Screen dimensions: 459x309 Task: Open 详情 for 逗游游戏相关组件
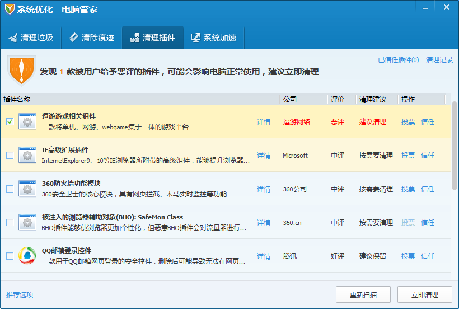pyautogui.click(x=264, y=122)
